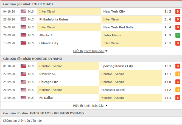Click the red B badge on the Sporting Kansas City row

pos(178,66)
